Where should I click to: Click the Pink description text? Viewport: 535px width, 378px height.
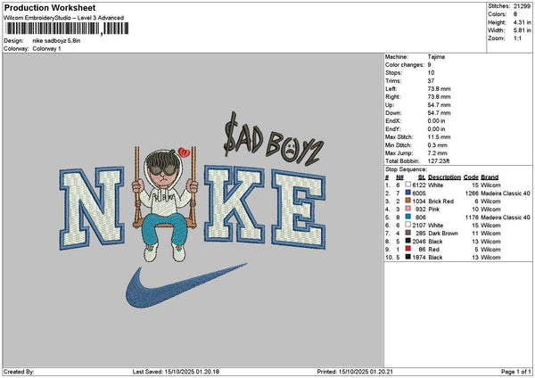pyautogui.click(x=433, y=210)
